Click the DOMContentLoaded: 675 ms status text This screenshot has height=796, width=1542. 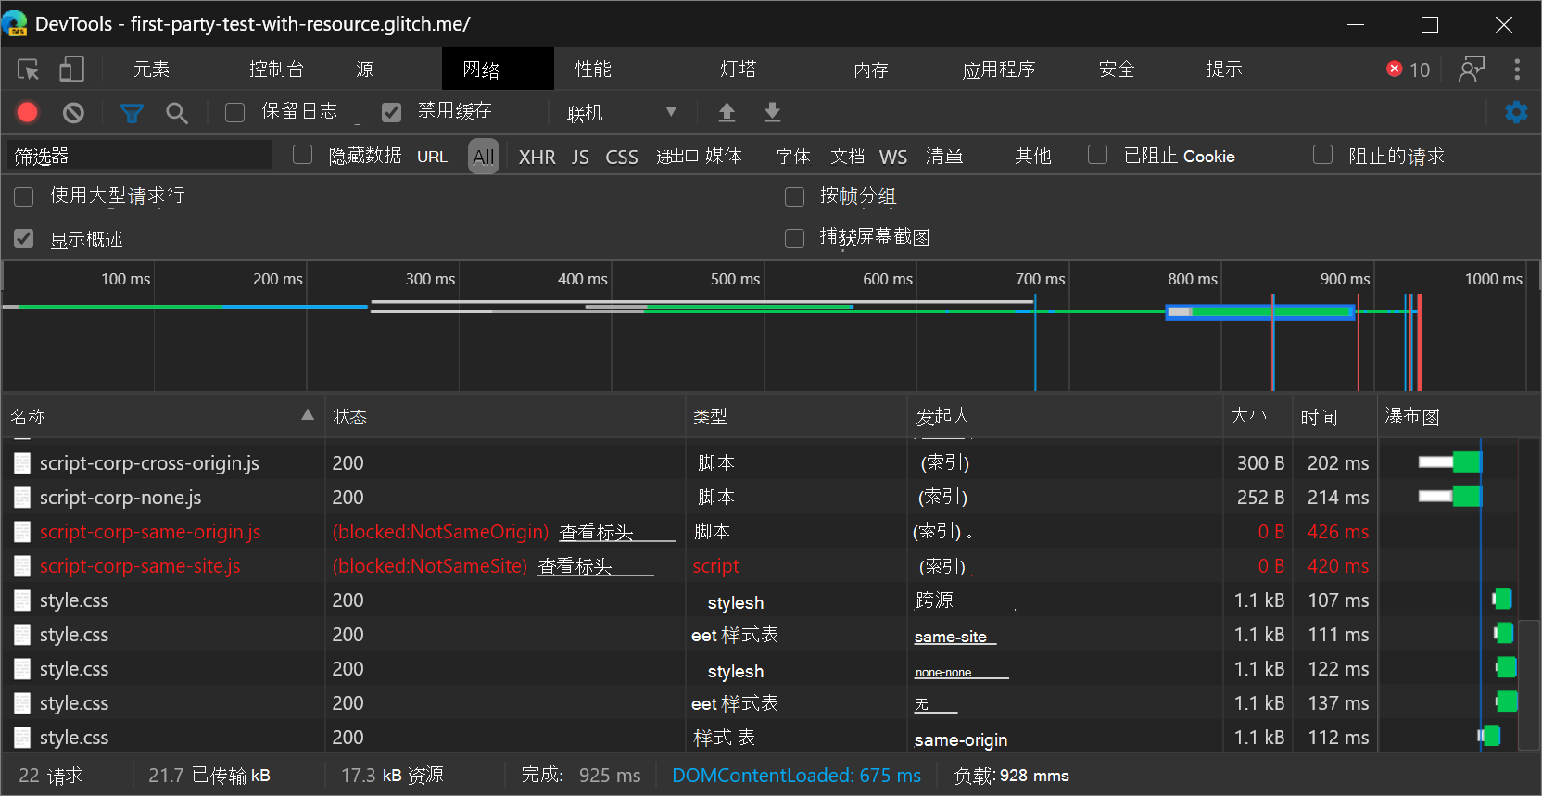point(796,776)
